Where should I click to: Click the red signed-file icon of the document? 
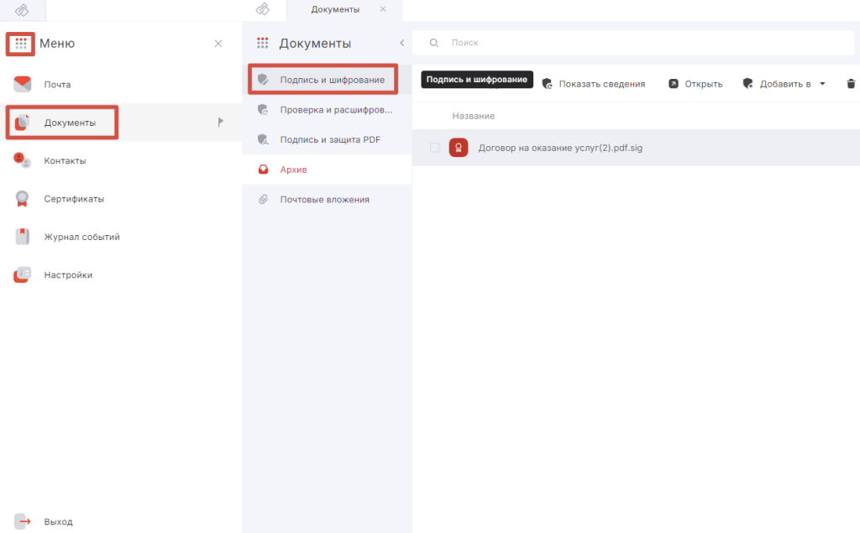(459, 148)
